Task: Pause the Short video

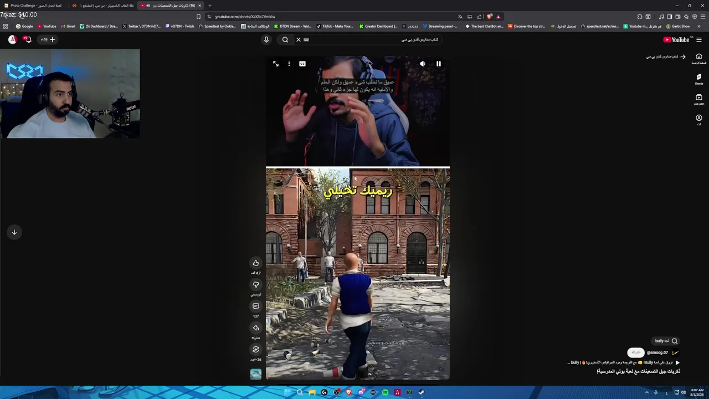Action: point(438,64)
